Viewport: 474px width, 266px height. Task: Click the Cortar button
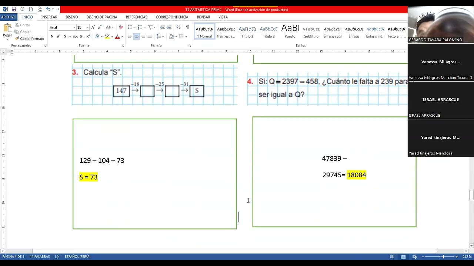pyautogui.click(x=23, y=25)
